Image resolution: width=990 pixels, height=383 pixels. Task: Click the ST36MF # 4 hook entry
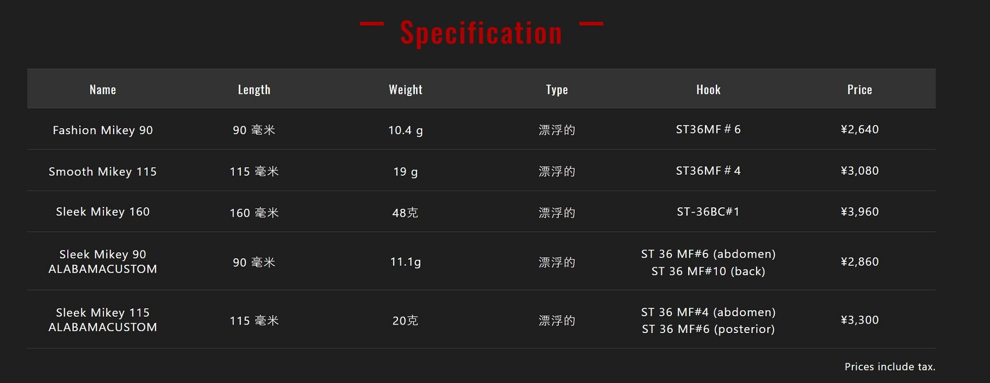tap(708, 171)
